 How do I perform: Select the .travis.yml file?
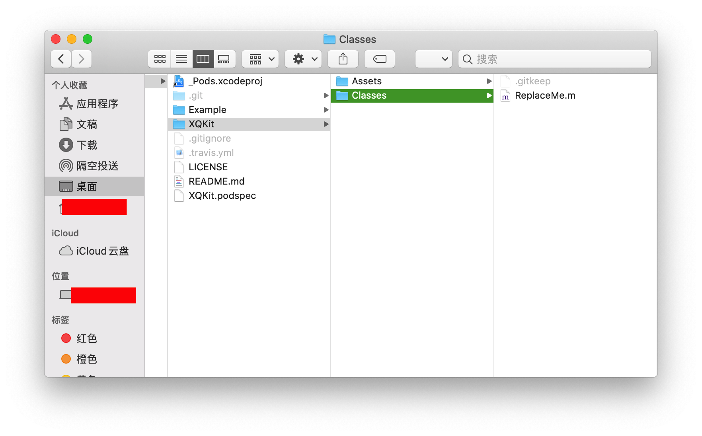pos(249,153)
